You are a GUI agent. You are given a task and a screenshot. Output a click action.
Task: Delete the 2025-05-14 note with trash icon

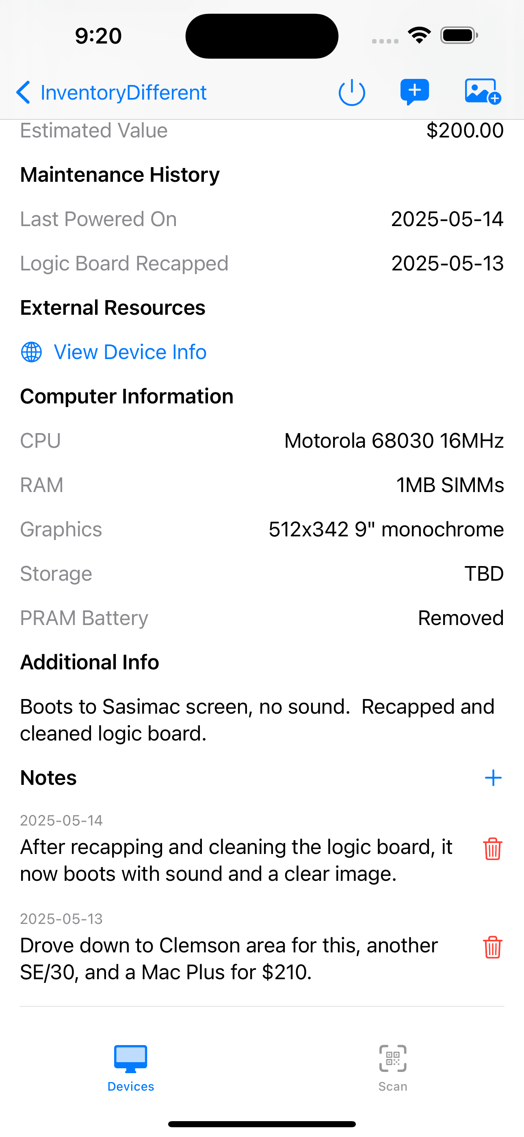point(492,848)
